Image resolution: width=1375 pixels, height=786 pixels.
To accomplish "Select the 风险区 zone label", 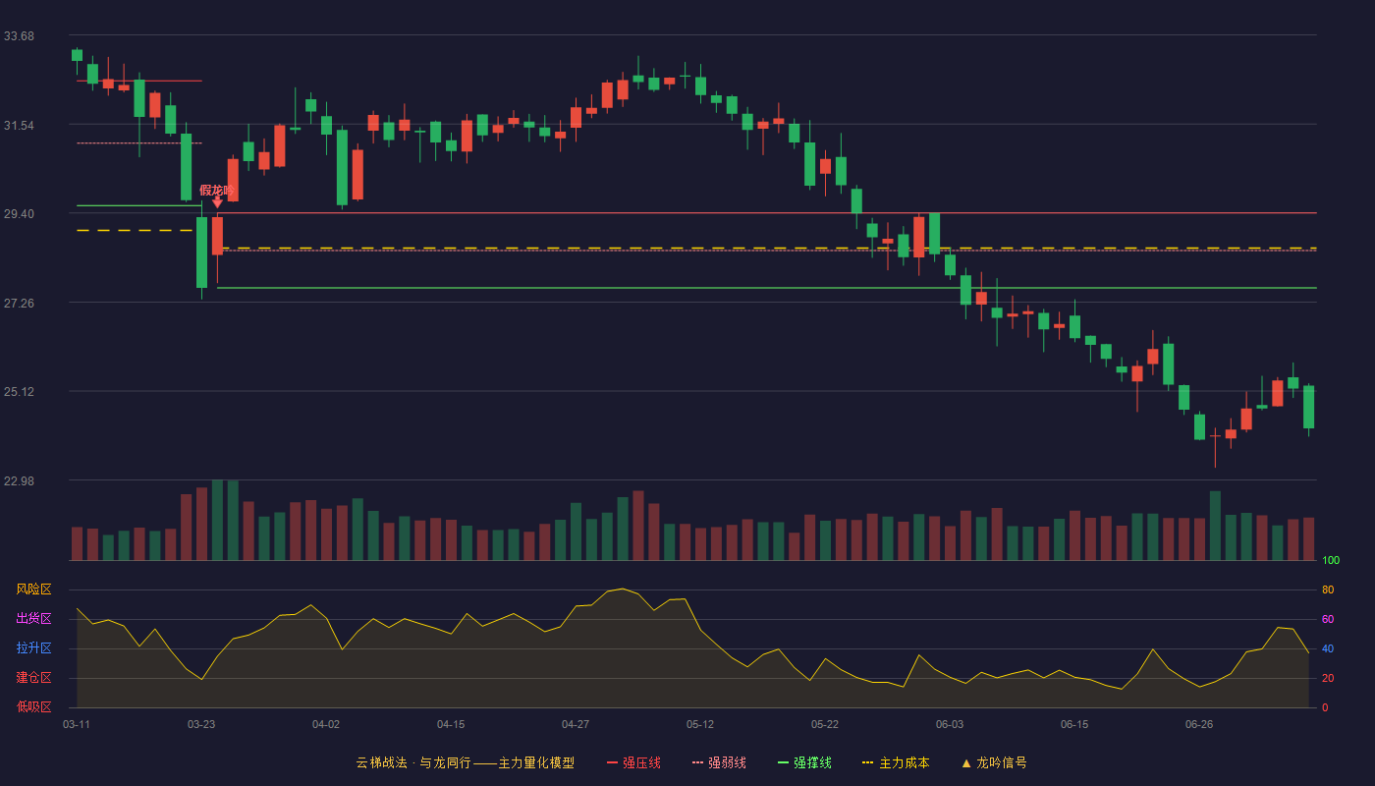I will [33, 589].
